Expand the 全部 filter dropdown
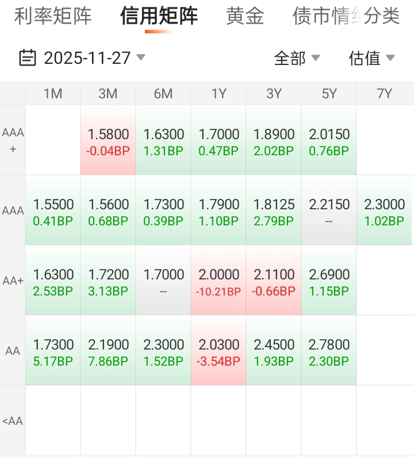Viewport: 414px width, 457px height. tap(296, 58)
